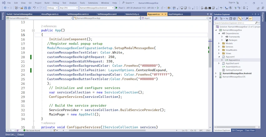Viewport: 266px width, 137px height.
Task: Open the Git menu
Action: pyautogui.click(x=30, y=3)
